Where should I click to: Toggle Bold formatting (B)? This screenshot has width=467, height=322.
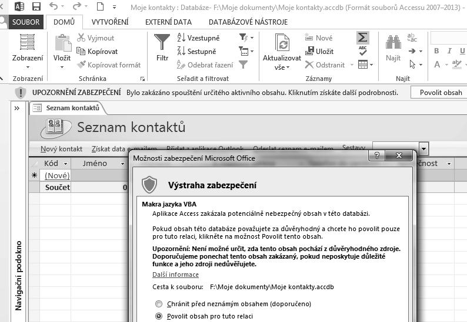tap(436, 51)
